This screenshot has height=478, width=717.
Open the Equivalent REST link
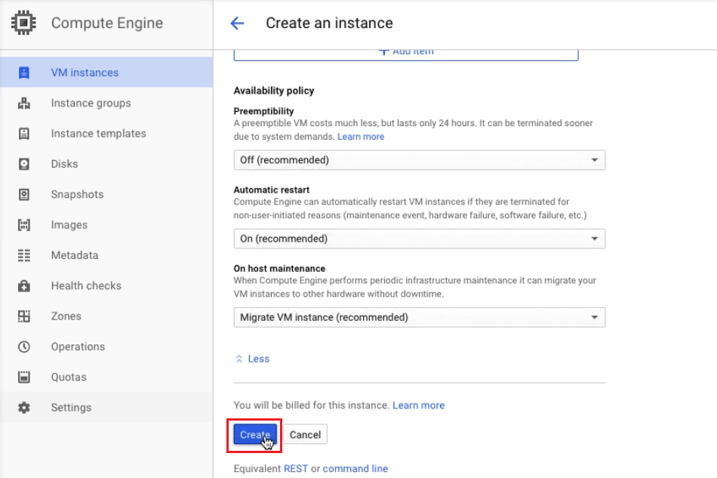point(296,469)
